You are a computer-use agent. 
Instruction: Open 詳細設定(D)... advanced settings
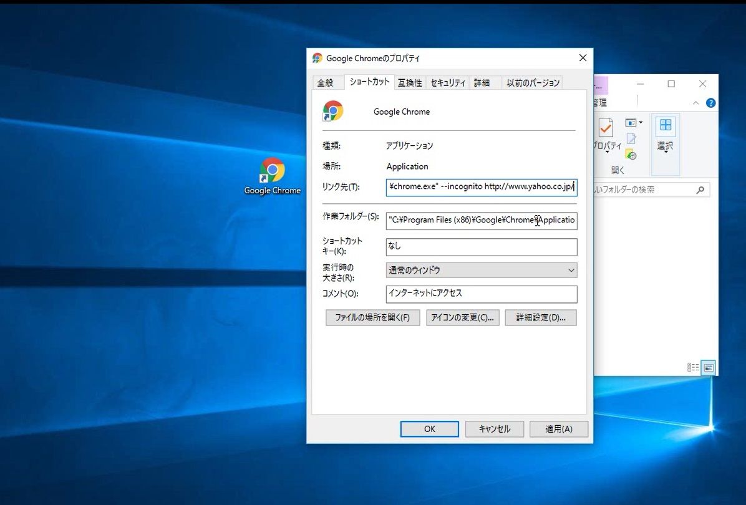pyautogui.click(x=541, y=317)
